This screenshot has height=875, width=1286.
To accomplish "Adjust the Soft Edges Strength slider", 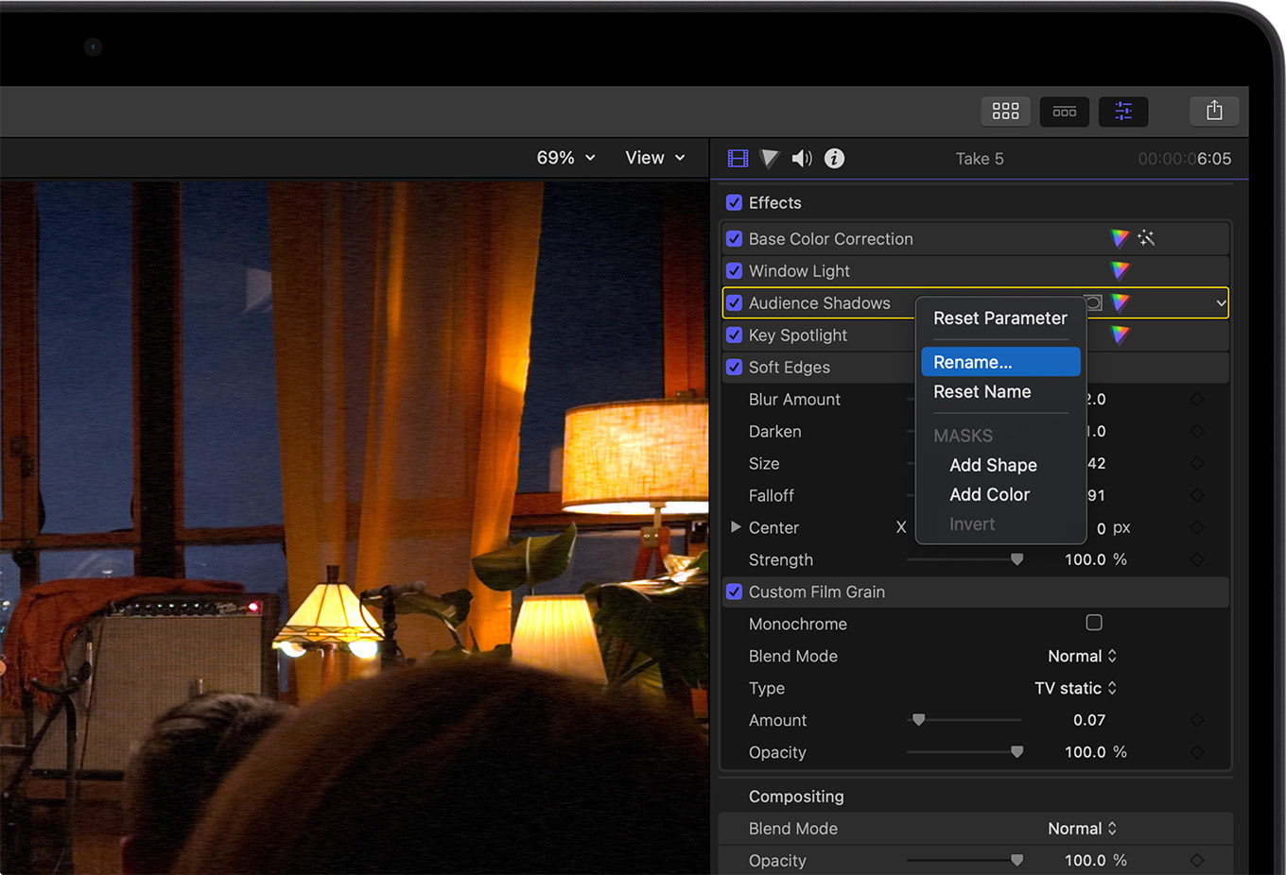I will (x=1017, y=559).
